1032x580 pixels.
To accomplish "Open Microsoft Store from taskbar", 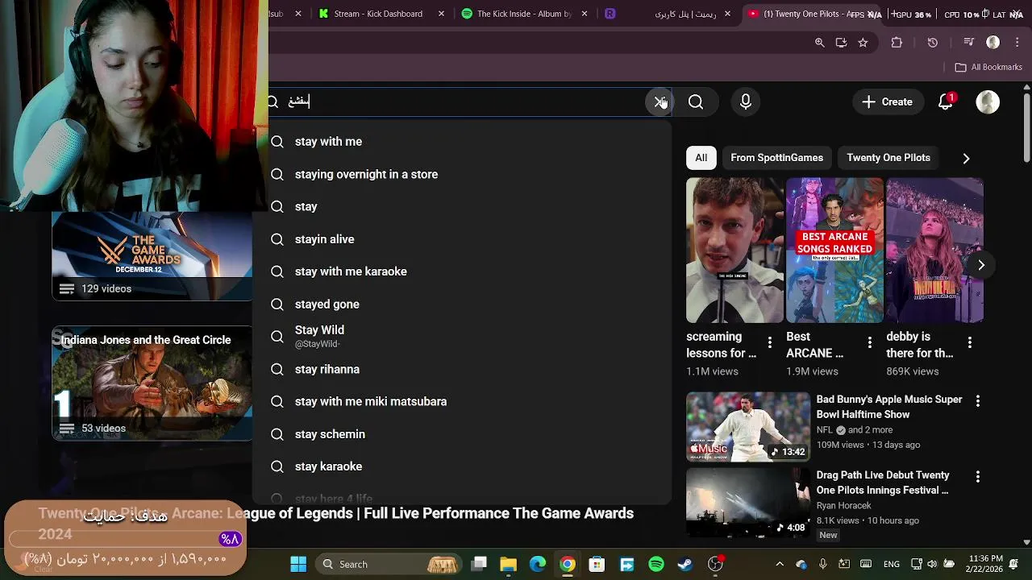I will (597, 564).
